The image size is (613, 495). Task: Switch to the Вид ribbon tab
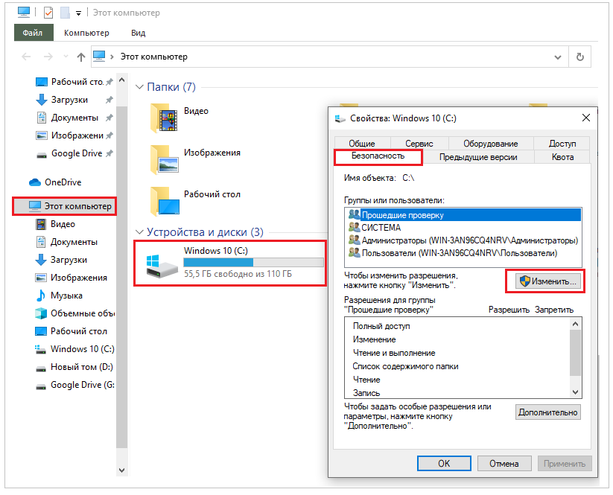138,33
